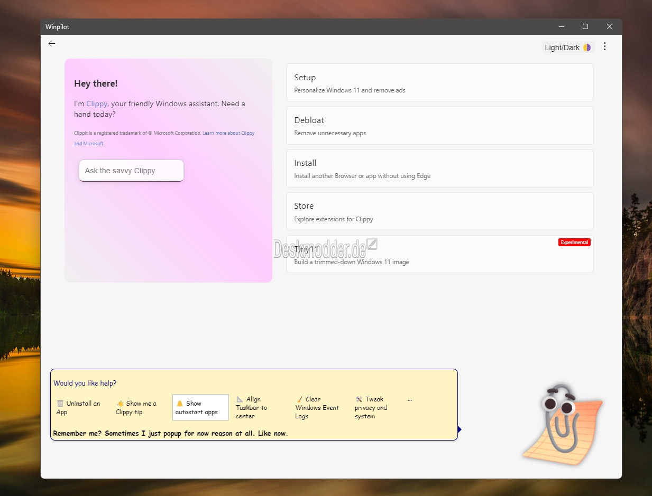Click 'Remember me?' message in speech bubble
Screen dimensions: 652x496
[170, 433]
